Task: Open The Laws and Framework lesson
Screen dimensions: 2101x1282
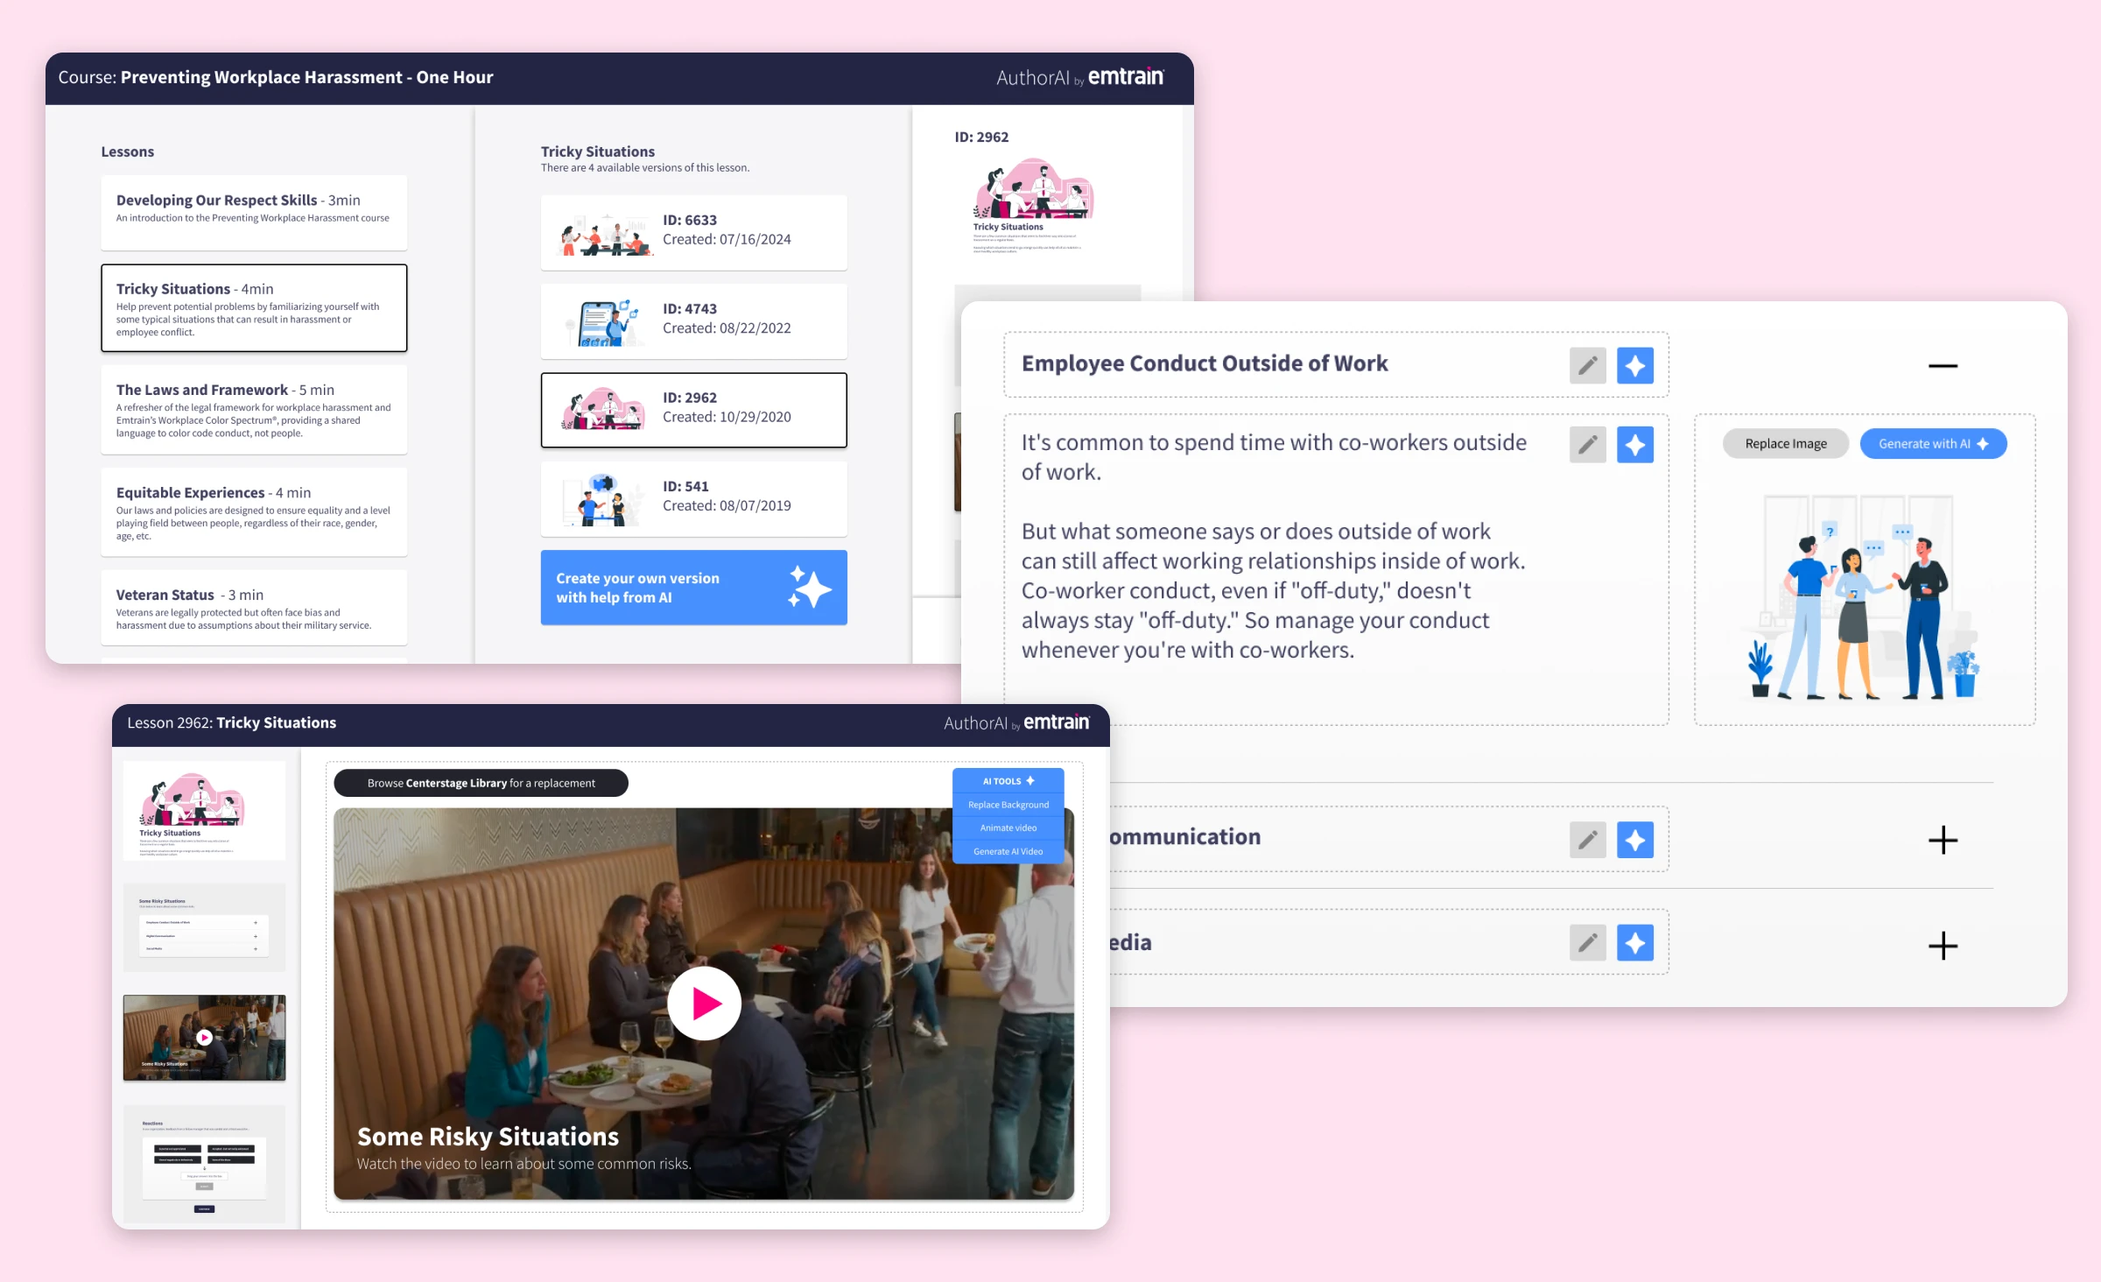Action: coord(254,410)
